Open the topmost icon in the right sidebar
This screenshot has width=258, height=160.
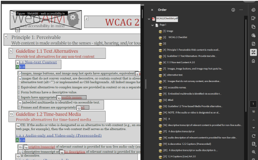[253, 10]
